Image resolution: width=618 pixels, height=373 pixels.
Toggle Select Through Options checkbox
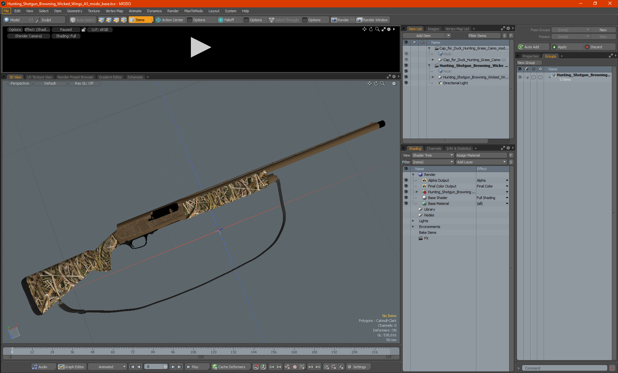[x=305, y=20]
